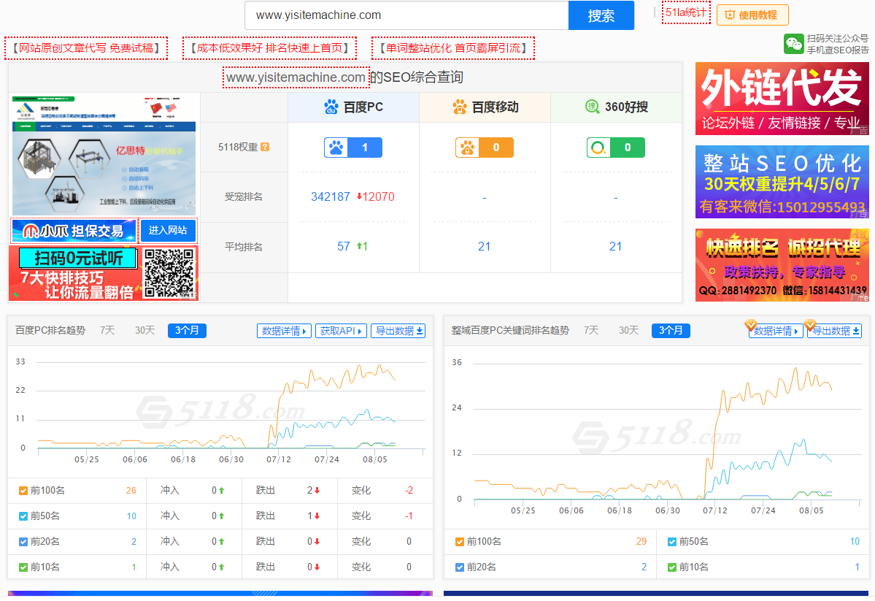Screen dimensions: 875x601
Task: Open the 外链代发 advertisement banner
Action: tap(782, 99)
